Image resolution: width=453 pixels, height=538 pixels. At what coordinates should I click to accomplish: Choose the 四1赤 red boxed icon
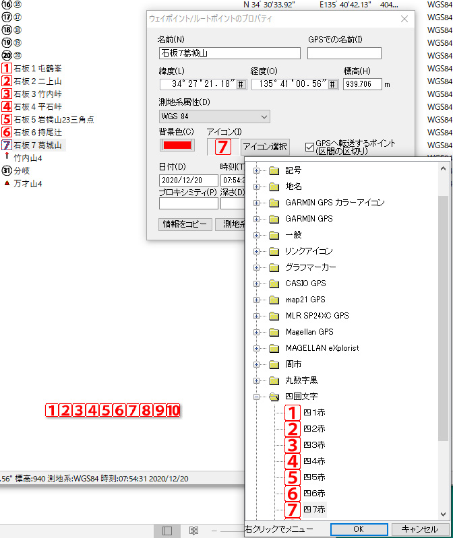click(314, 412)
